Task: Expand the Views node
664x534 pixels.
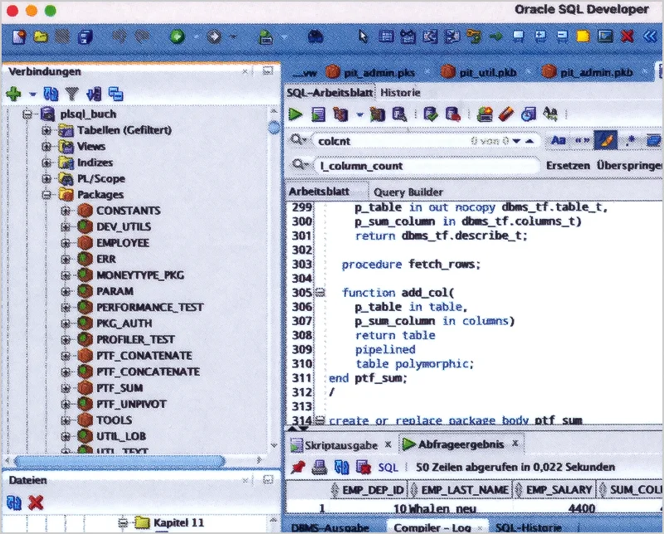Action: coord(46,147)
